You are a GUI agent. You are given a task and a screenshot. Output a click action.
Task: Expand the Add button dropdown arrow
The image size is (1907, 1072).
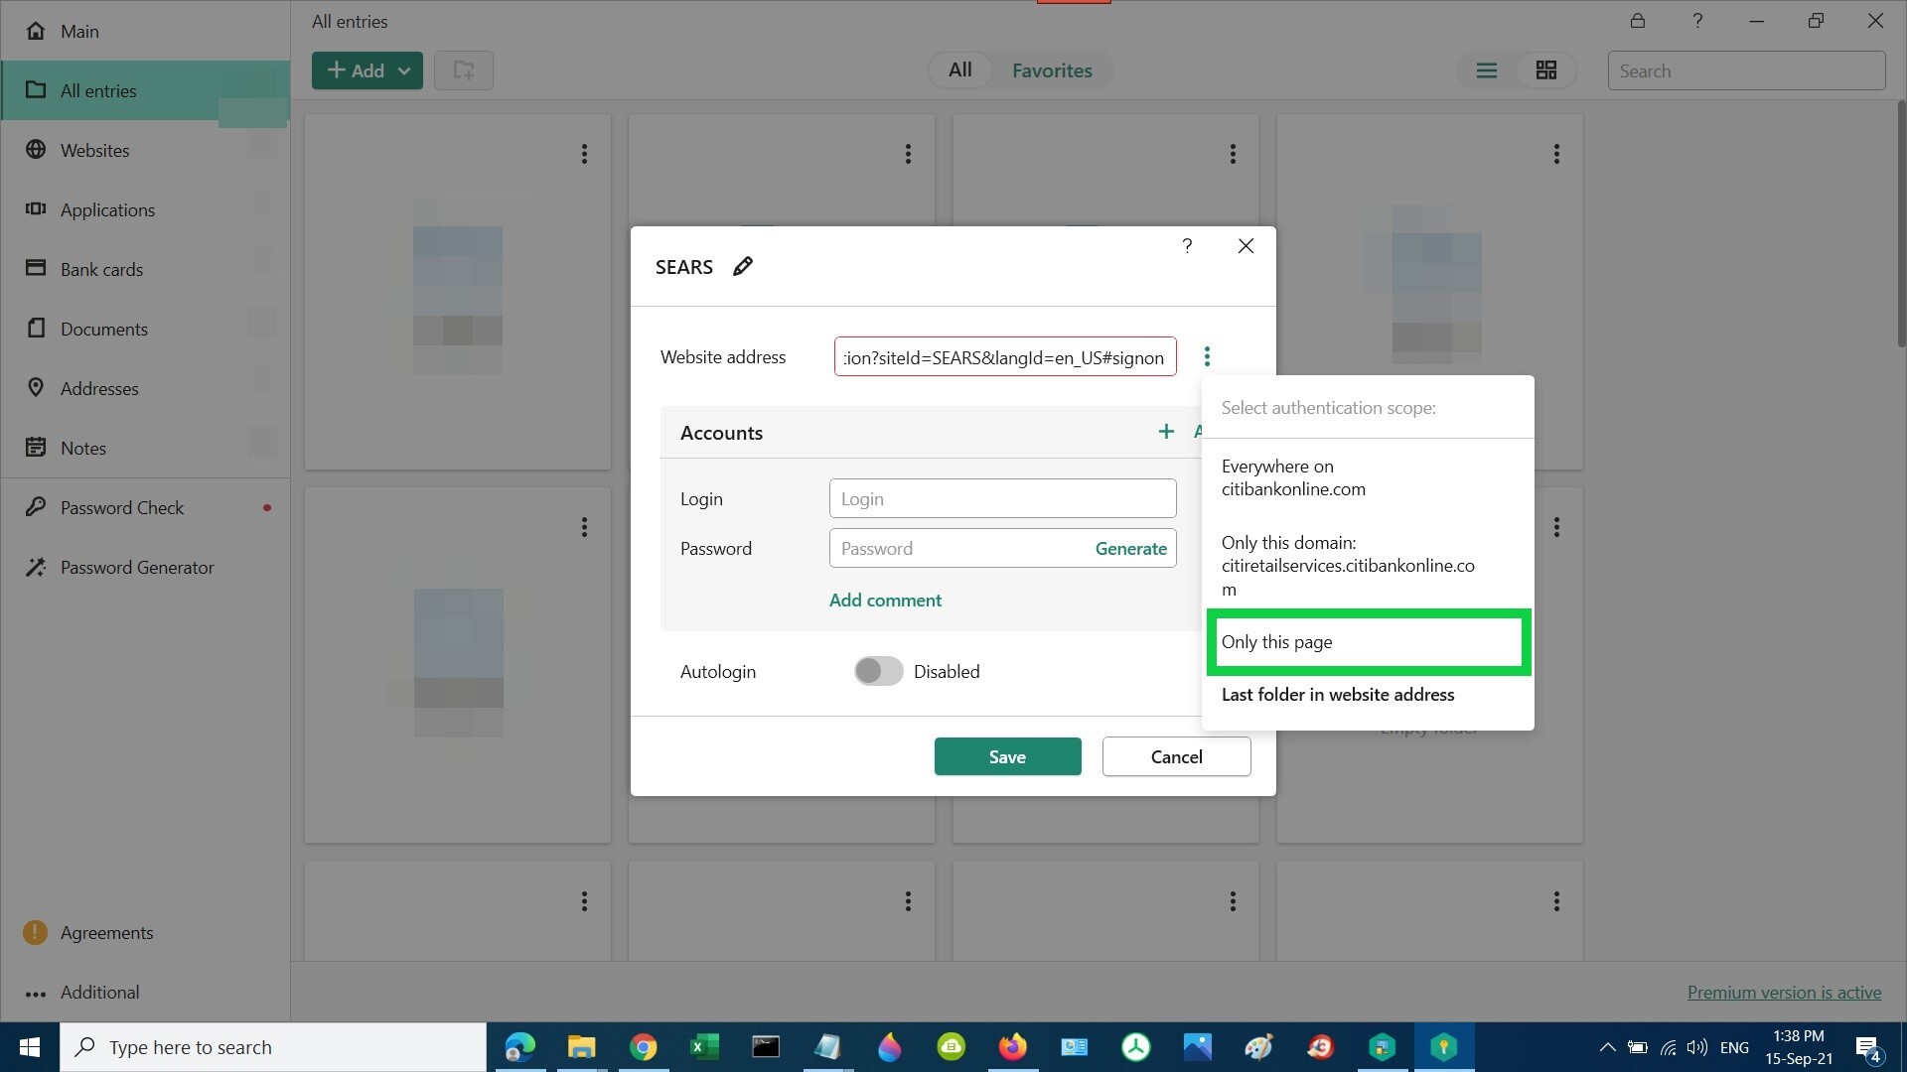404,70
